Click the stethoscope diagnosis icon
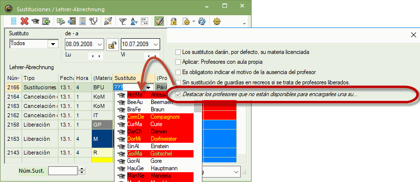Viewport: 420px width, 182px height. tap(93, 21)
